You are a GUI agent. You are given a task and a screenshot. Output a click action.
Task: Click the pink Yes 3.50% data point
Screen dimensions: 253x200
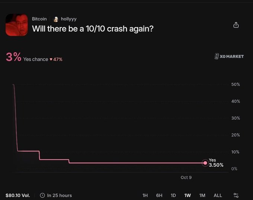[205, 163]
